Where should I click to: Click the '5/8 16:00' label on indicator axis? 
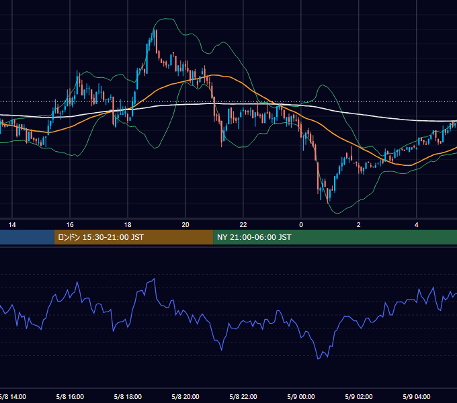click(x=70, y=397)
